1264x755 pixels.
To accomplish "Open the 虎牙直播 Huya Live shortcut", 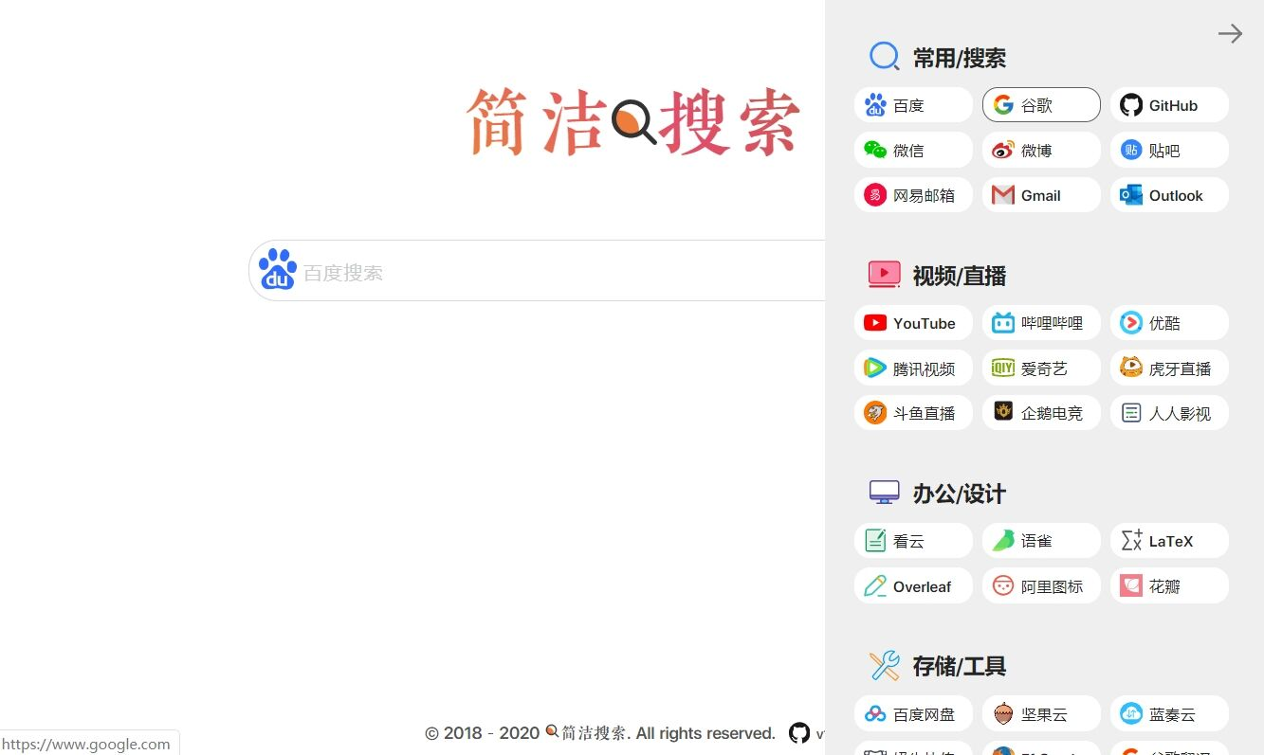I will coord(1168,368).
